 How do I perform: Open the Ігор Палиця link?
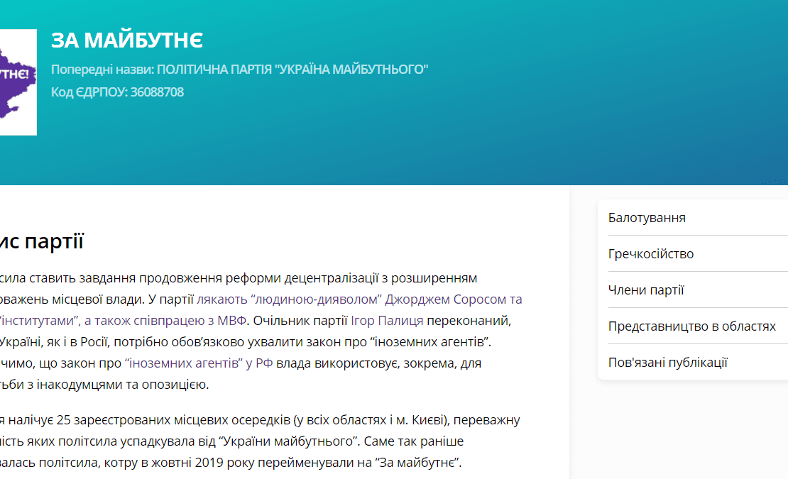coord(387,320)
